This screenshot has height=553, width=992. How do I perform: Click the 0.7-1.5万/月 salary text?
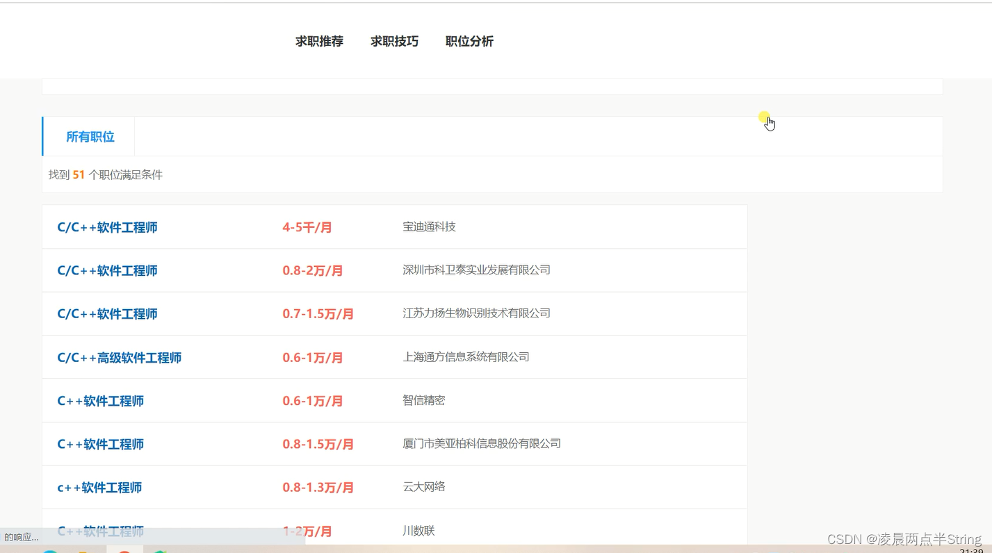(x=318, y=314)
